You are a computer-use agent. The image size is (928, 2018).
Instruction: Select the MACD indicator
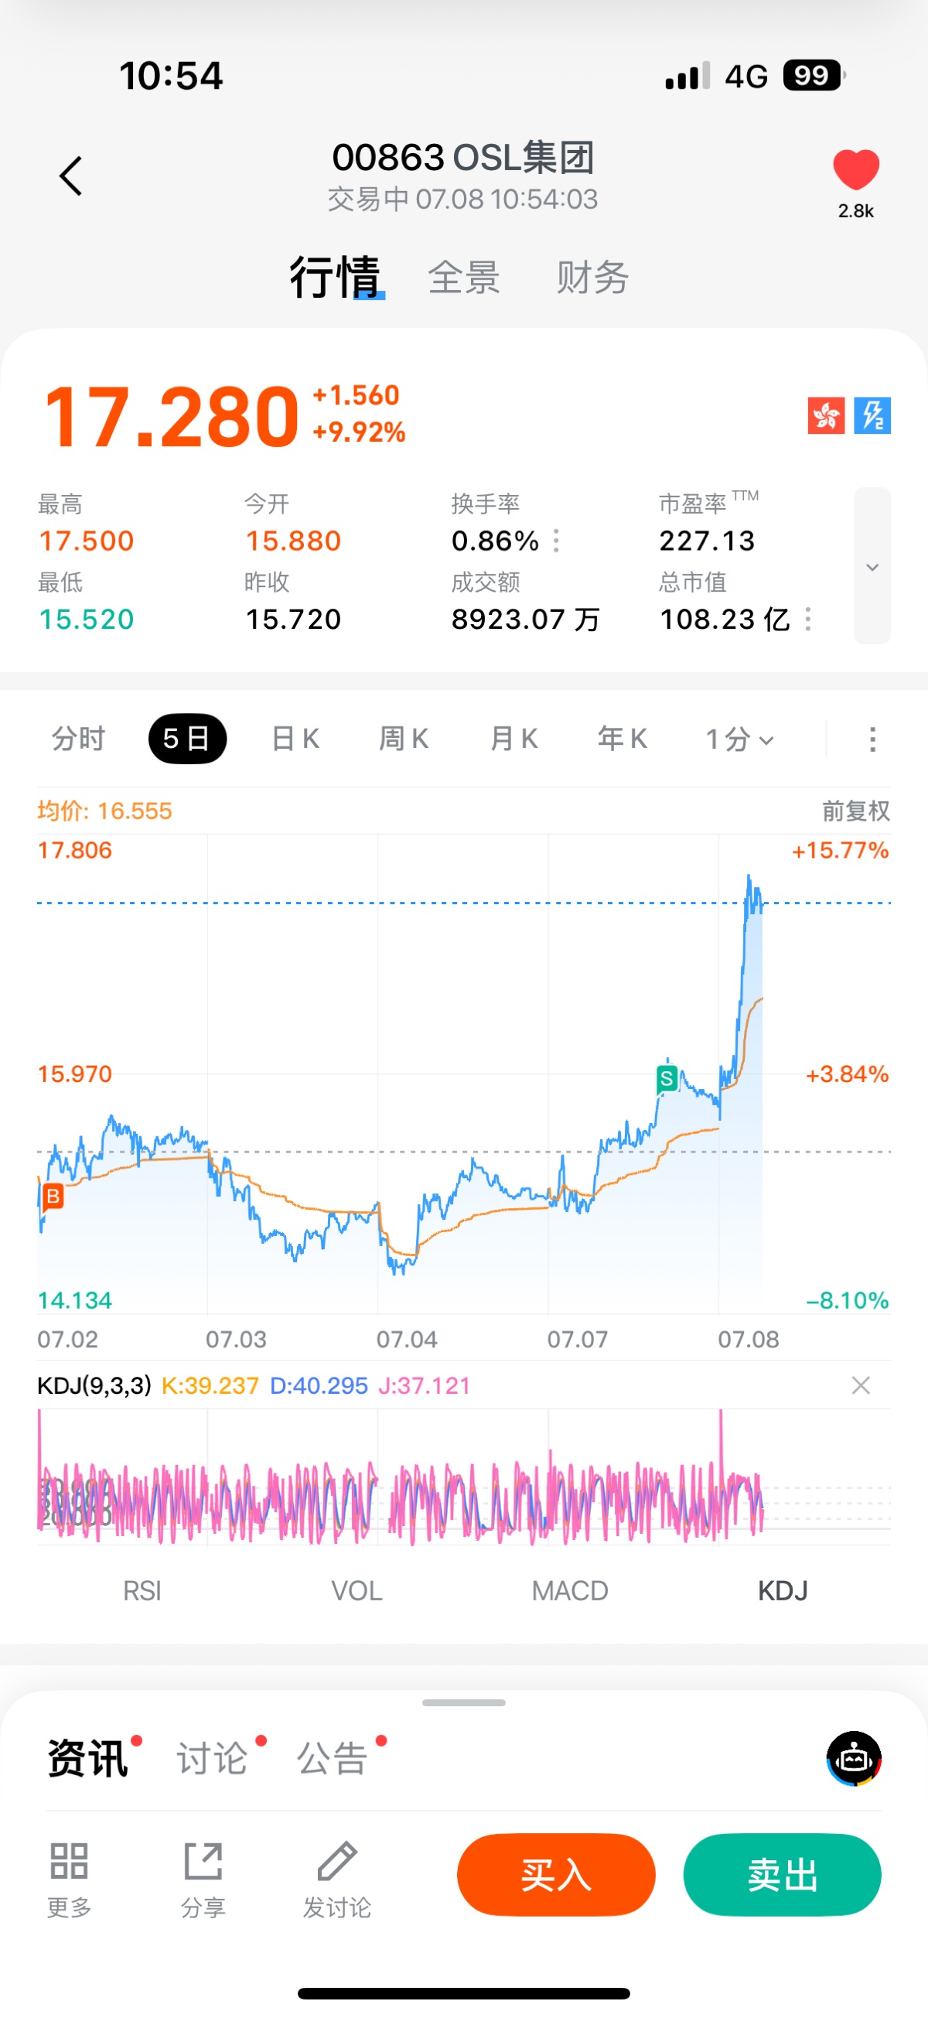pyautogui.click(x=569, y=1591)
